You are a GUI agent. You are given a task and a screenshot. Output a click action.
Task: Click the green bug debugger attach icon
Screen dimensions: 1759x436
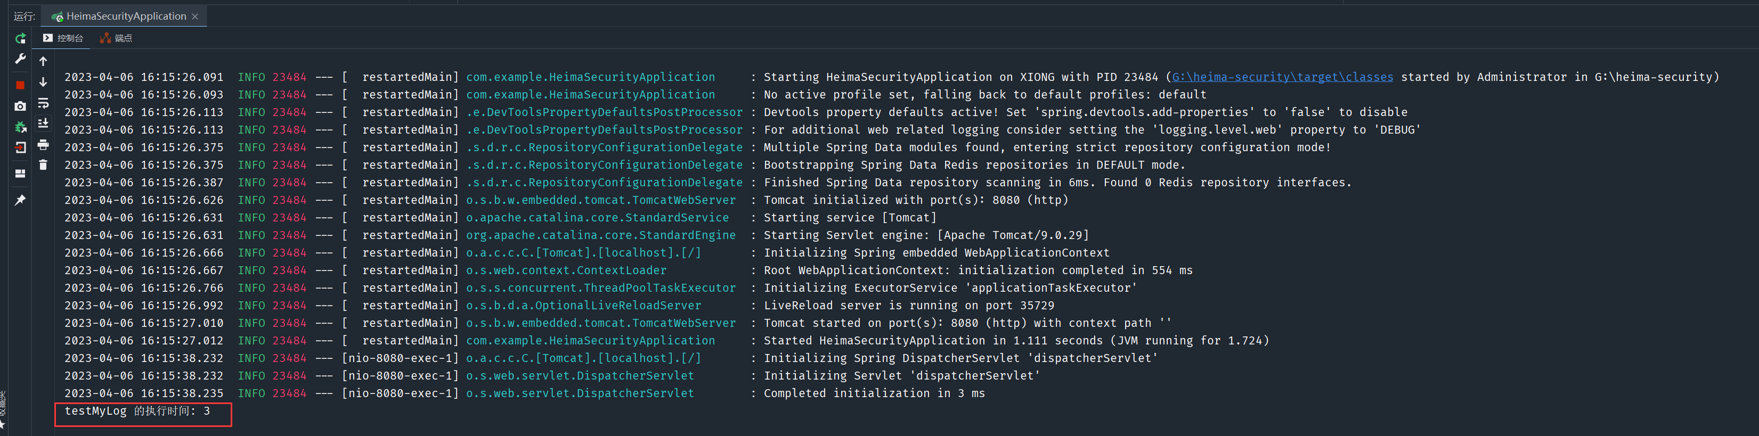click(20, 127)
